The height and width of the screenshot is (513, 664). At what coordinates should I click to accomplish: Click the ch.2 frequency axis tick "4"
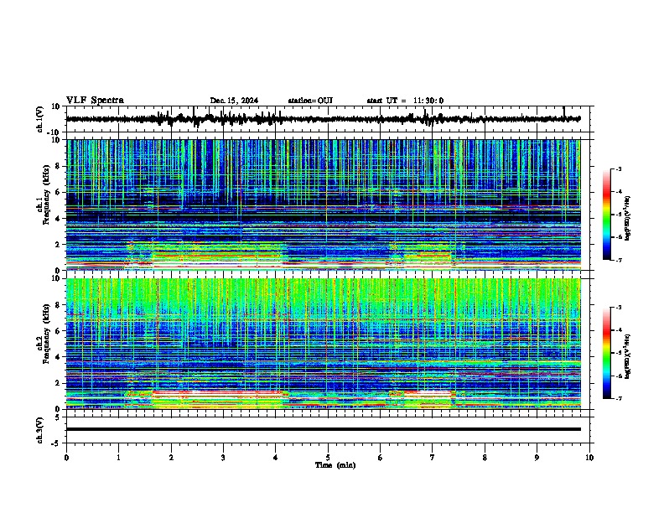click(58, 357)
